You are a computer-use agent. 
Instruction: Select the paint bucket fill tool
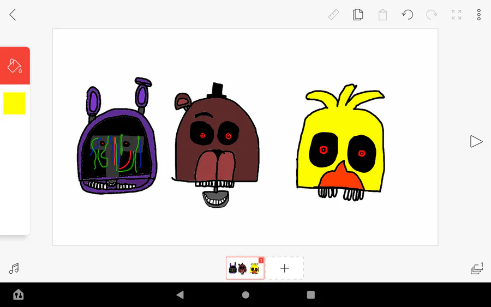coord(15,66)
